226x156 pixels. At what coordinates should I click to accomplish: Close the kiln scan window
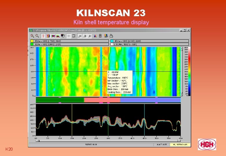tap(188, 30)
